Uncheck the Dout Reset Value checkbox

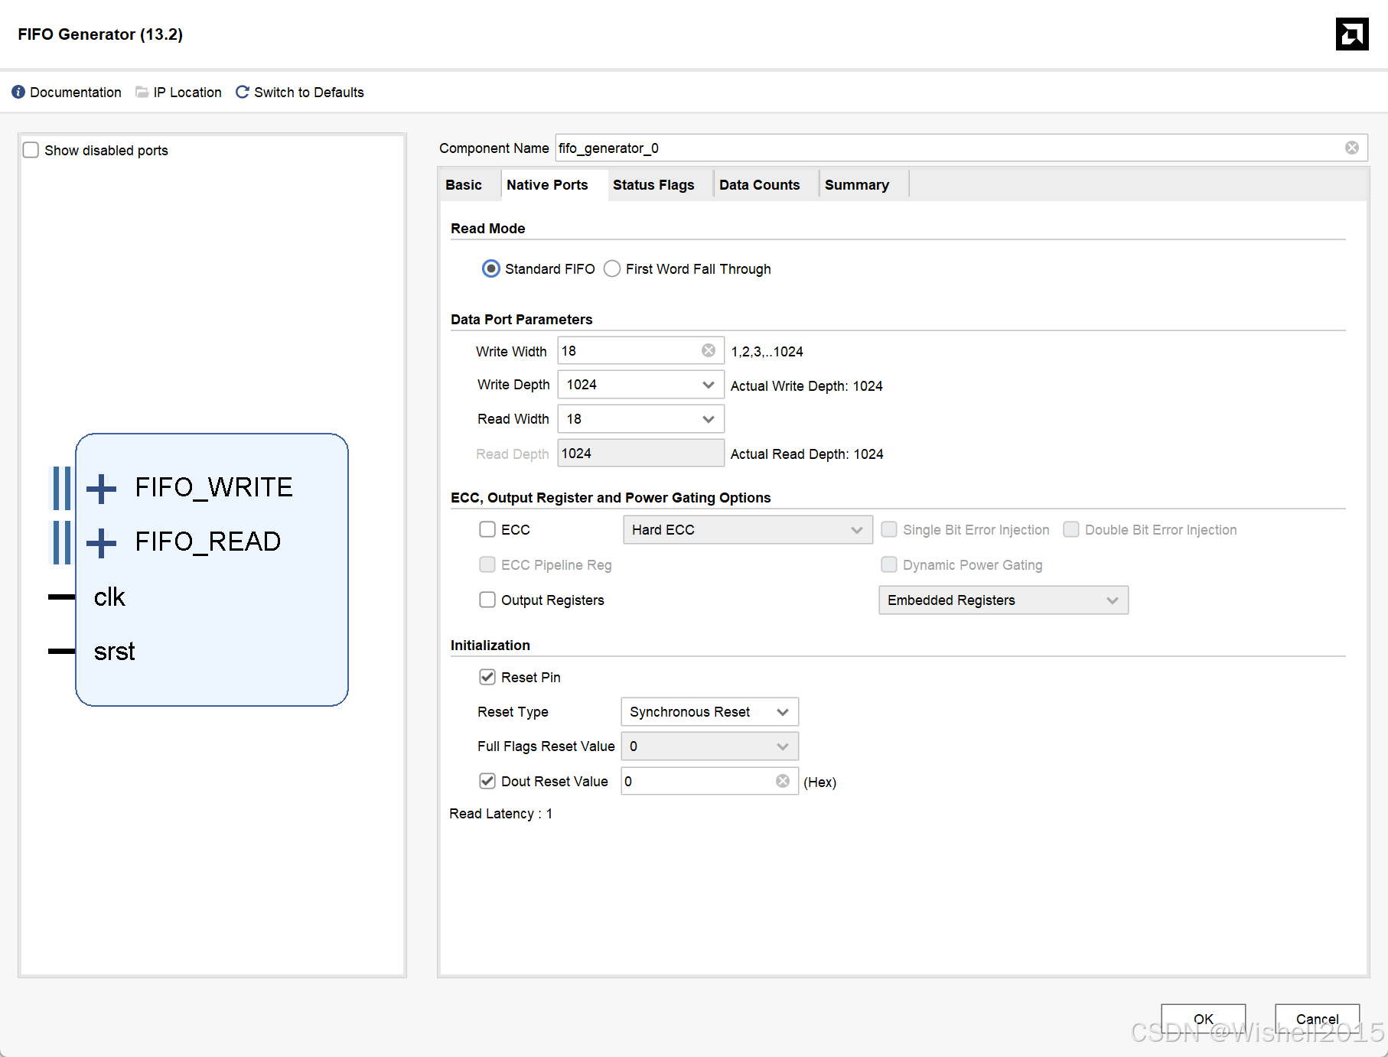[x=487, y=781]
